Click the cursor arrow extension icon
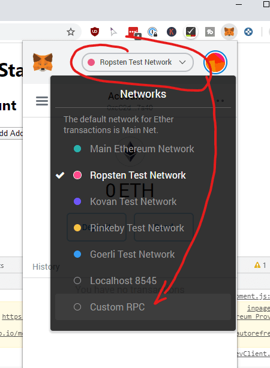This screenshot has height=368, width=270. 113,32
